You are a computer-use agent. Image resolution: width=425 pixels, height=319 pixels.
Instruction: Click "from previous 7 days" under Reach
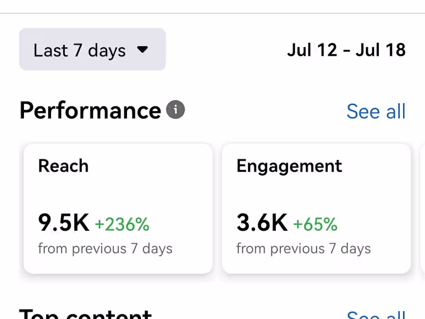105,249
